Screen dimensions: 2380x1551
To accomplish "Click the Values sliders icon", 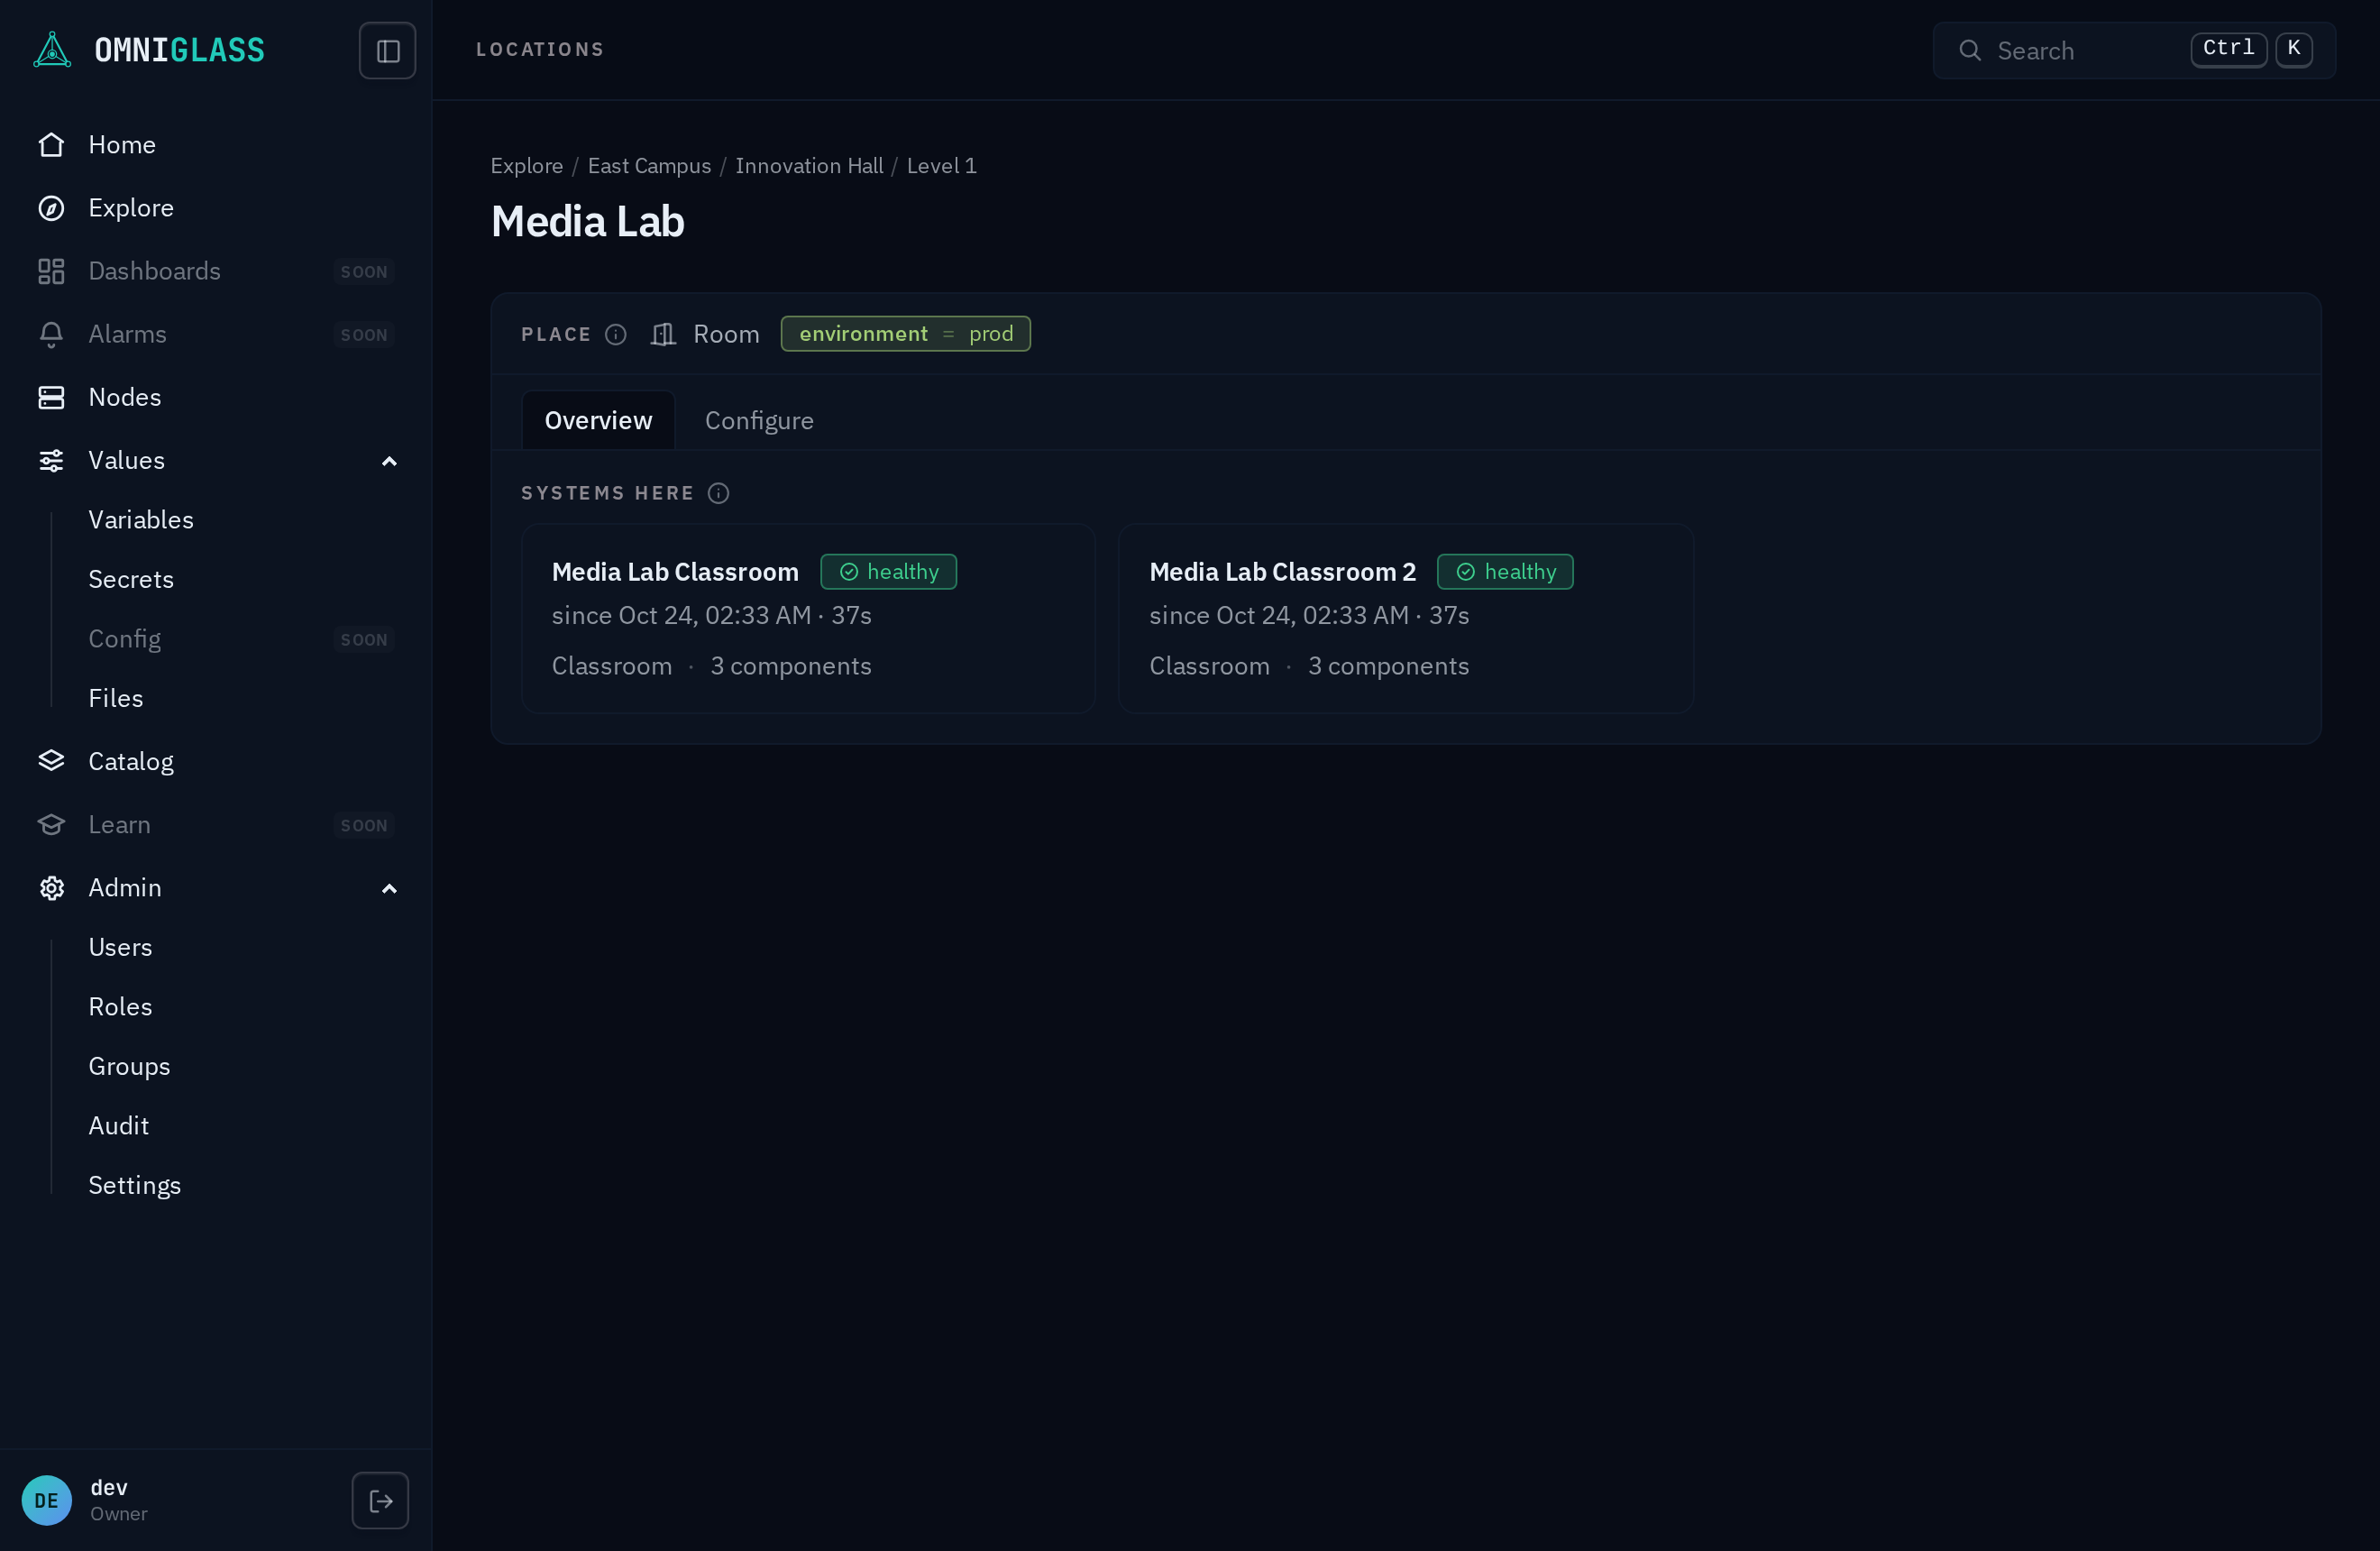I will 51,460.
